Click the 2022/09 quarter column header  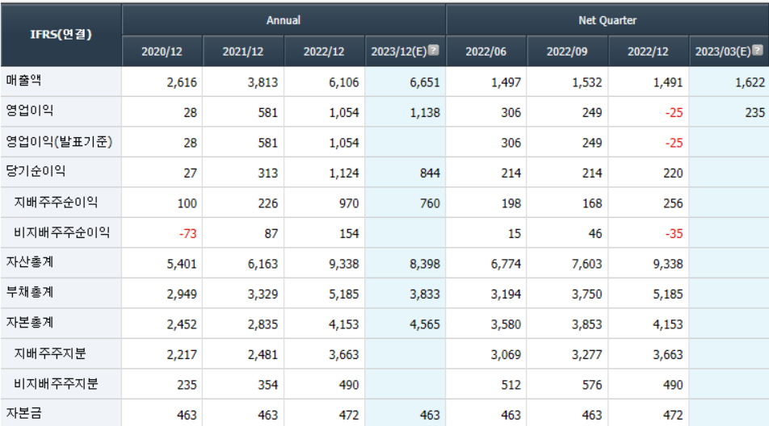(567, 52)
